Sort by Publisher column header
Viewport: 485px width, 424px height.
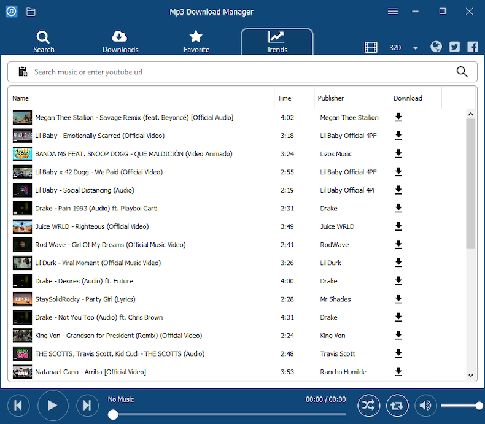click(330, 98)
